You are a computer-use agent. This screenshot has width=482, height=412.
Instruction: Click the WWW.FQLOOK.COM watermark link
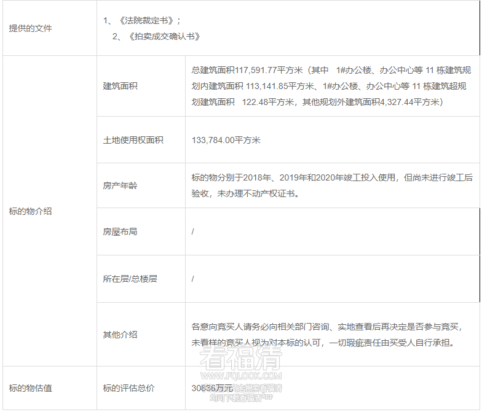240,376
